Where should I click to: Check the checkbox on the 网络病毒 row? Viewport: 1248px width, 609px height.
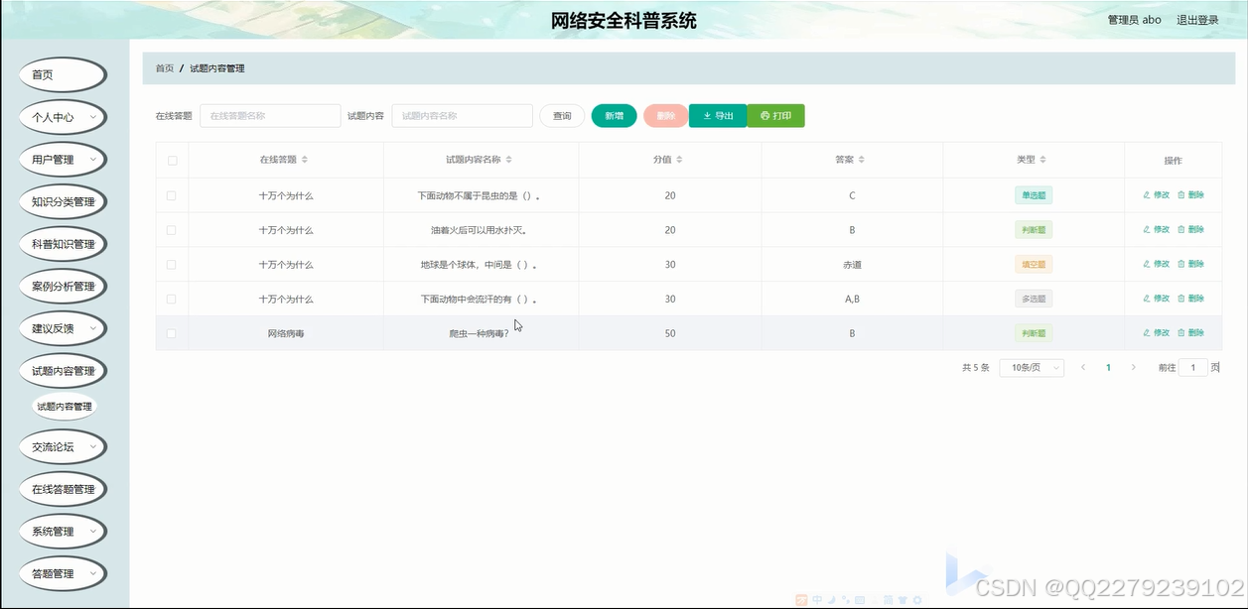coord(171,332)
